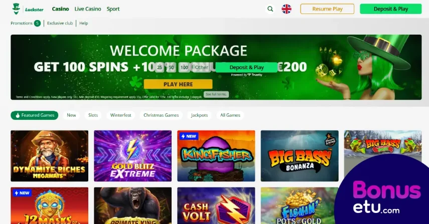Open the See full terms link
The image size is (429, 224).
click(216, 94)
